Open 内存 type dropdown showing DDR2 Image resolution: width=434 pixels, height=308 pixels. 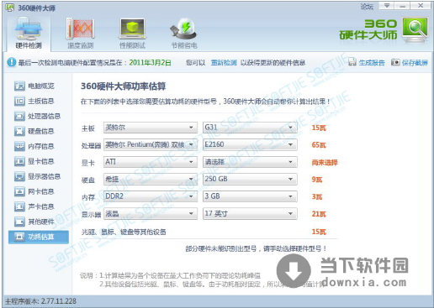coord(150,196)
